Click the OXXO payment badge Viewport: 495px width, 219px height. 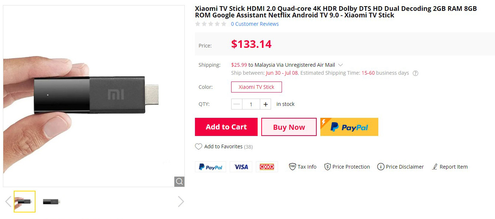(x=267, y=167)
